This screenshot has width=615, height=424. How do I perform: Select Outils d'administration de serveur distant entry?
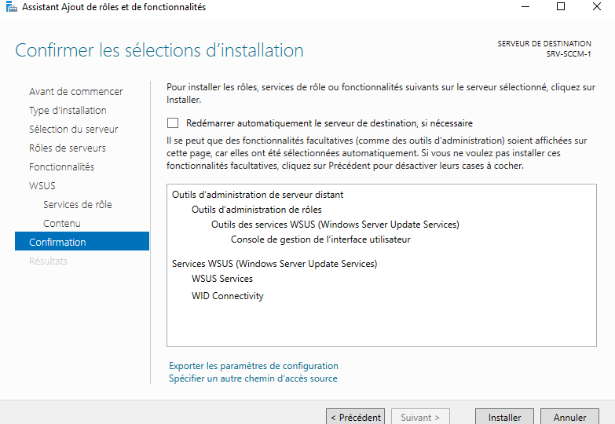pyautogui.click(x=258, y=195)
